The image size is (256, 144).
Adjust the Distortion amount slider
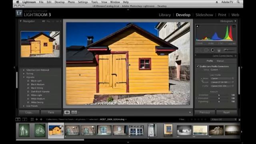pos(219,95)
